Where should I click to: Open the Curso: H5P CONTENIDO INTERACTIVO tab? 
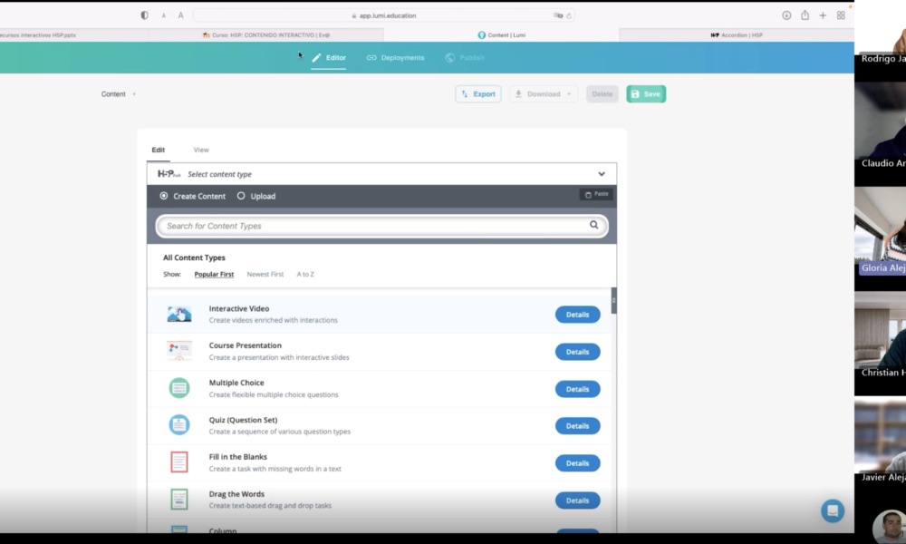(x=265, y=34)
